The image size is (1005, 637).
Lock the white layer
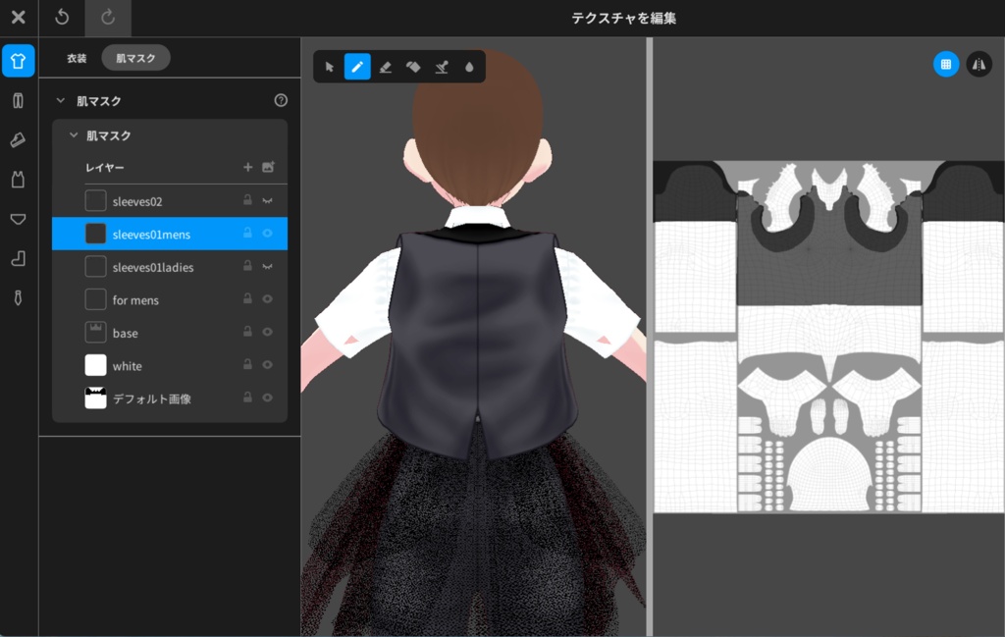click(247, 364)
